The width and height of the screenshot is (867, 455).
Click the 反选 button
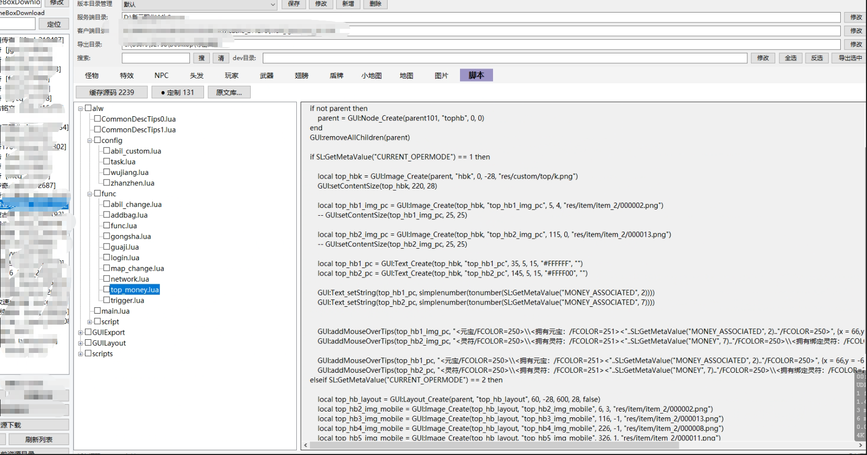point(817,58)
